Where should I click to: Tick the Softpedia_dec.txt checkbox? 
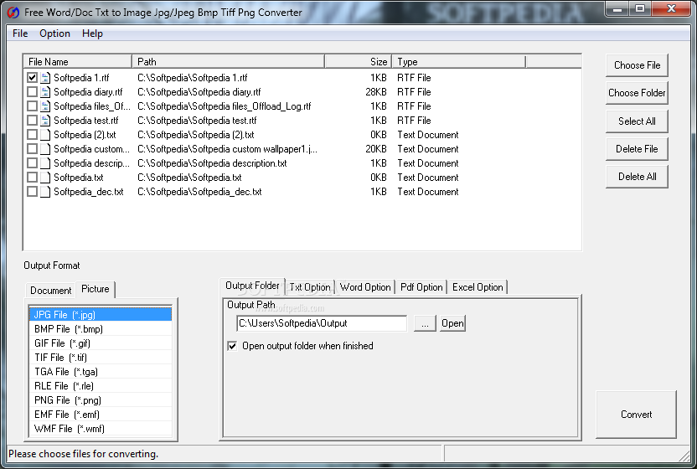tap(32, 192)
